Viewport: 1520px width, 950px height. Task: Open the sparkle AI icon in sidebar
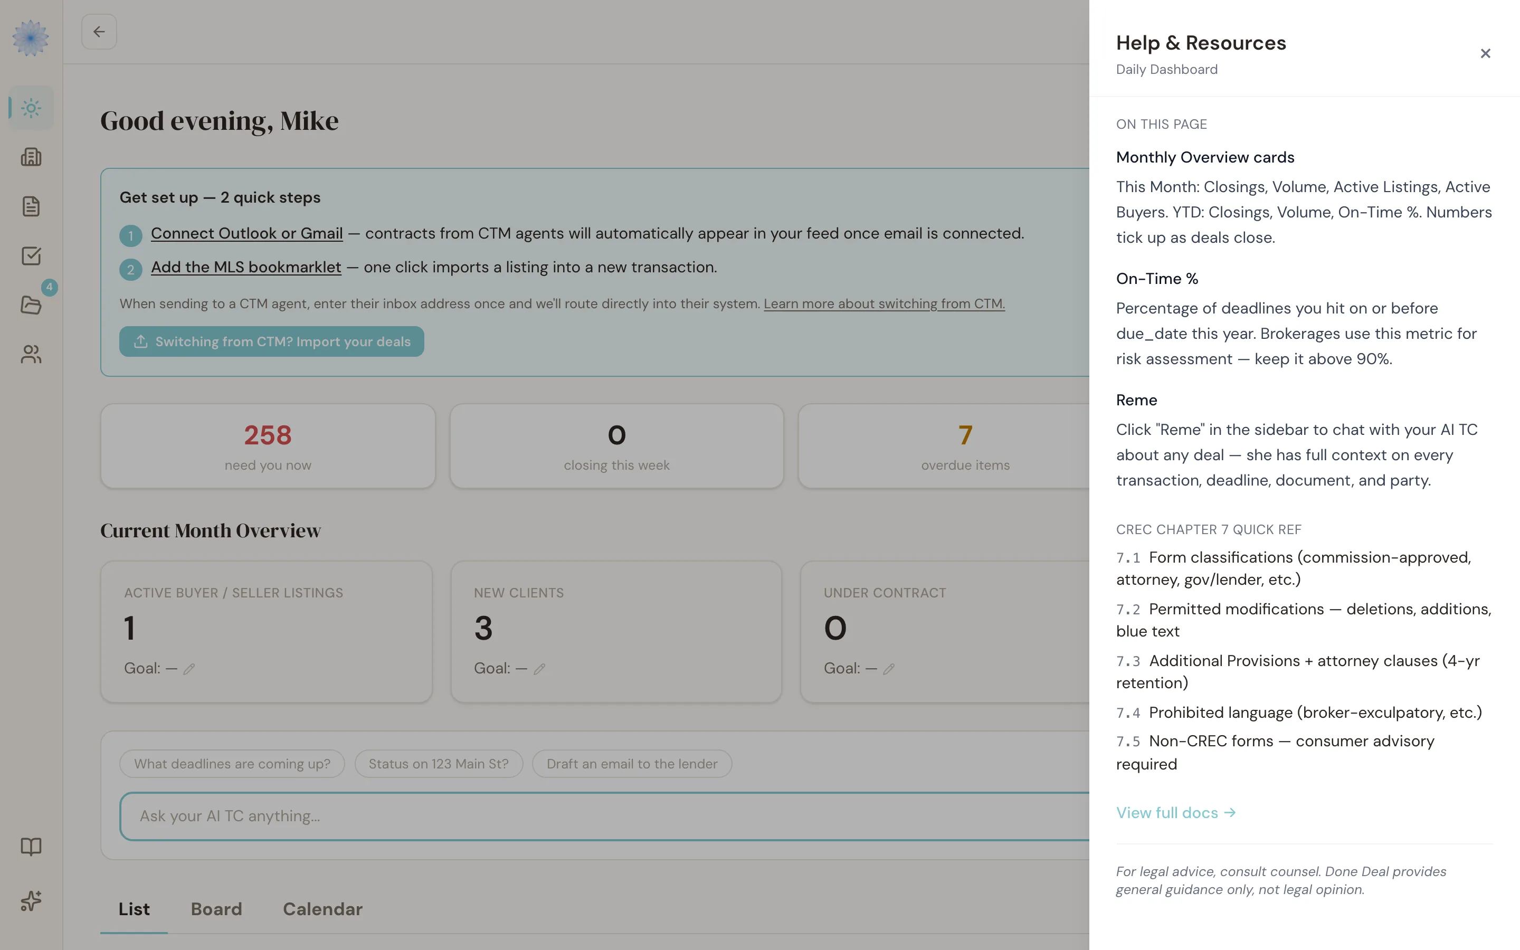tap(31, 901)
